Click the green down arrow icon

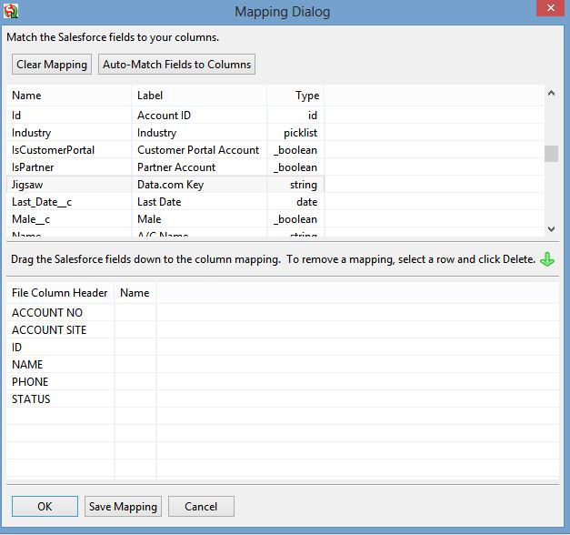tap(547, 259)
